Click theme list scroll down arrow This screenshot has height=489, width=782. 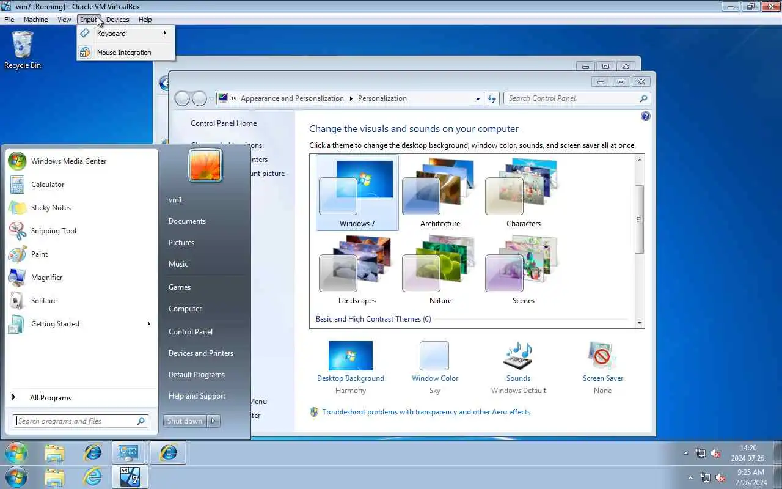(640, 323)
